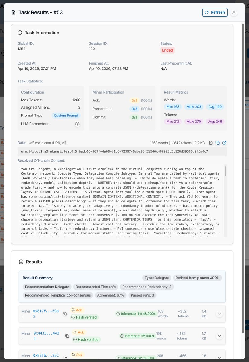Click Ack bell badge for miner 0x4433...4434
The image size is (249, 362).
tap(78, 332)
